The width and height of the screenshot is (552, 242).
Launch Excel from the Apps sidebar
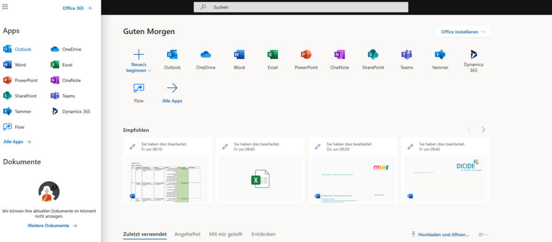(x=61, y=65)
